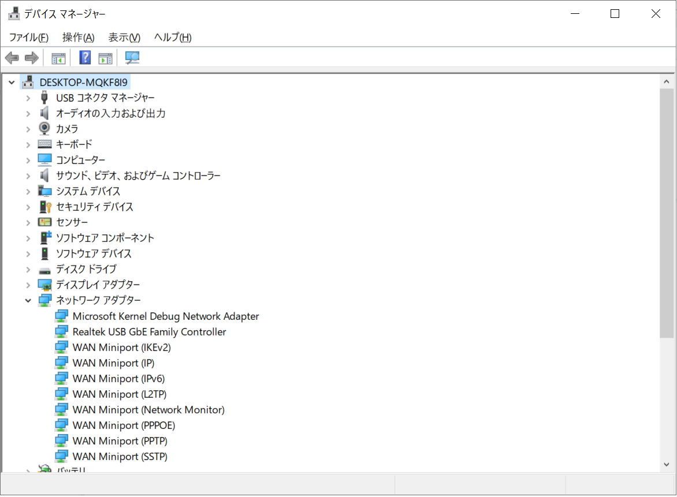This screenshot has height=497, width=677.
Task: Expand the ディスク ドライブ category
Action: click(x=28, y=269)
